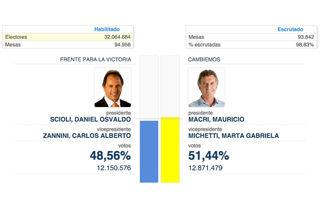This screenshot has height=214, width=321.
Task: Select the Escrutado table header
Action: click(290, 29)
